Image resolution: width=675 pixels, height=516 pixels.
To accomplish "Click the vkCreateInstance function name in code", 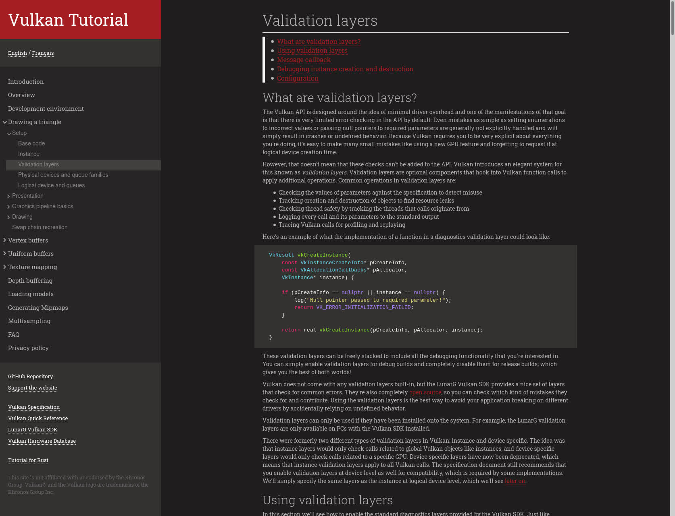I will tap(323, 255).
